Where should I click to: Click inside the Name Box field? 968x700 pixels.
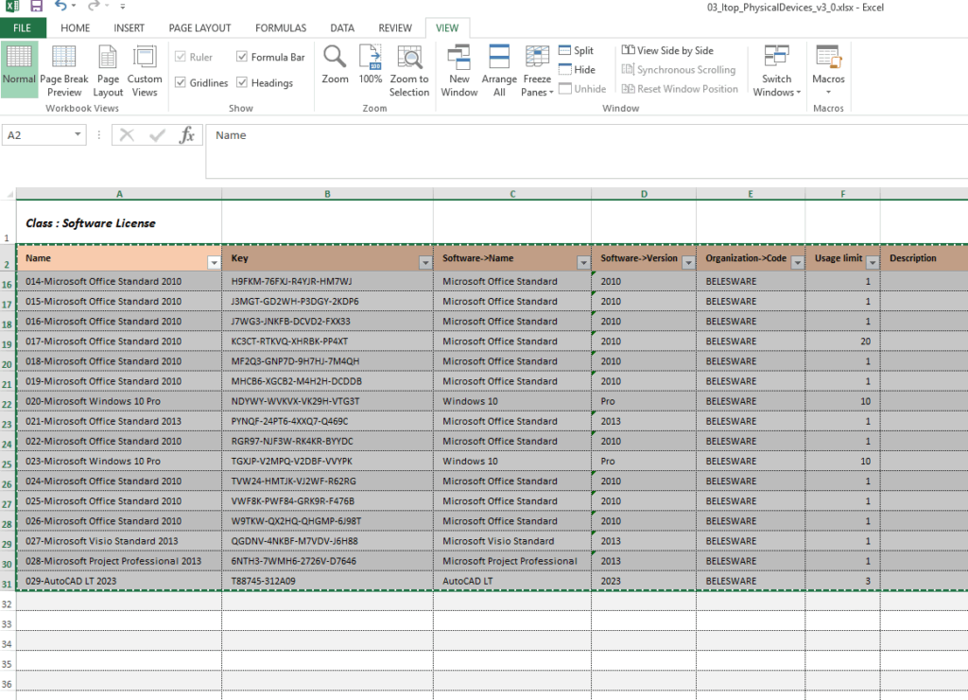click(36, 135)
